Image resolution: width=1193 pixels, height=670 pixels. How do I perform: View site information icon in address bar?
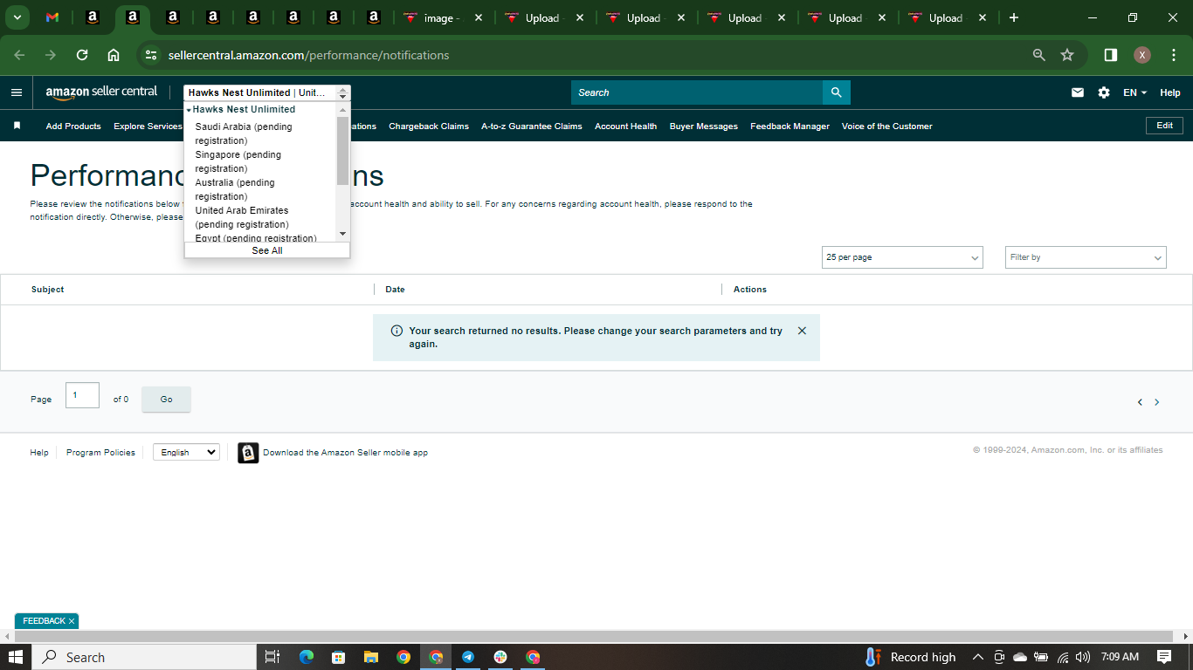point(151,55)
